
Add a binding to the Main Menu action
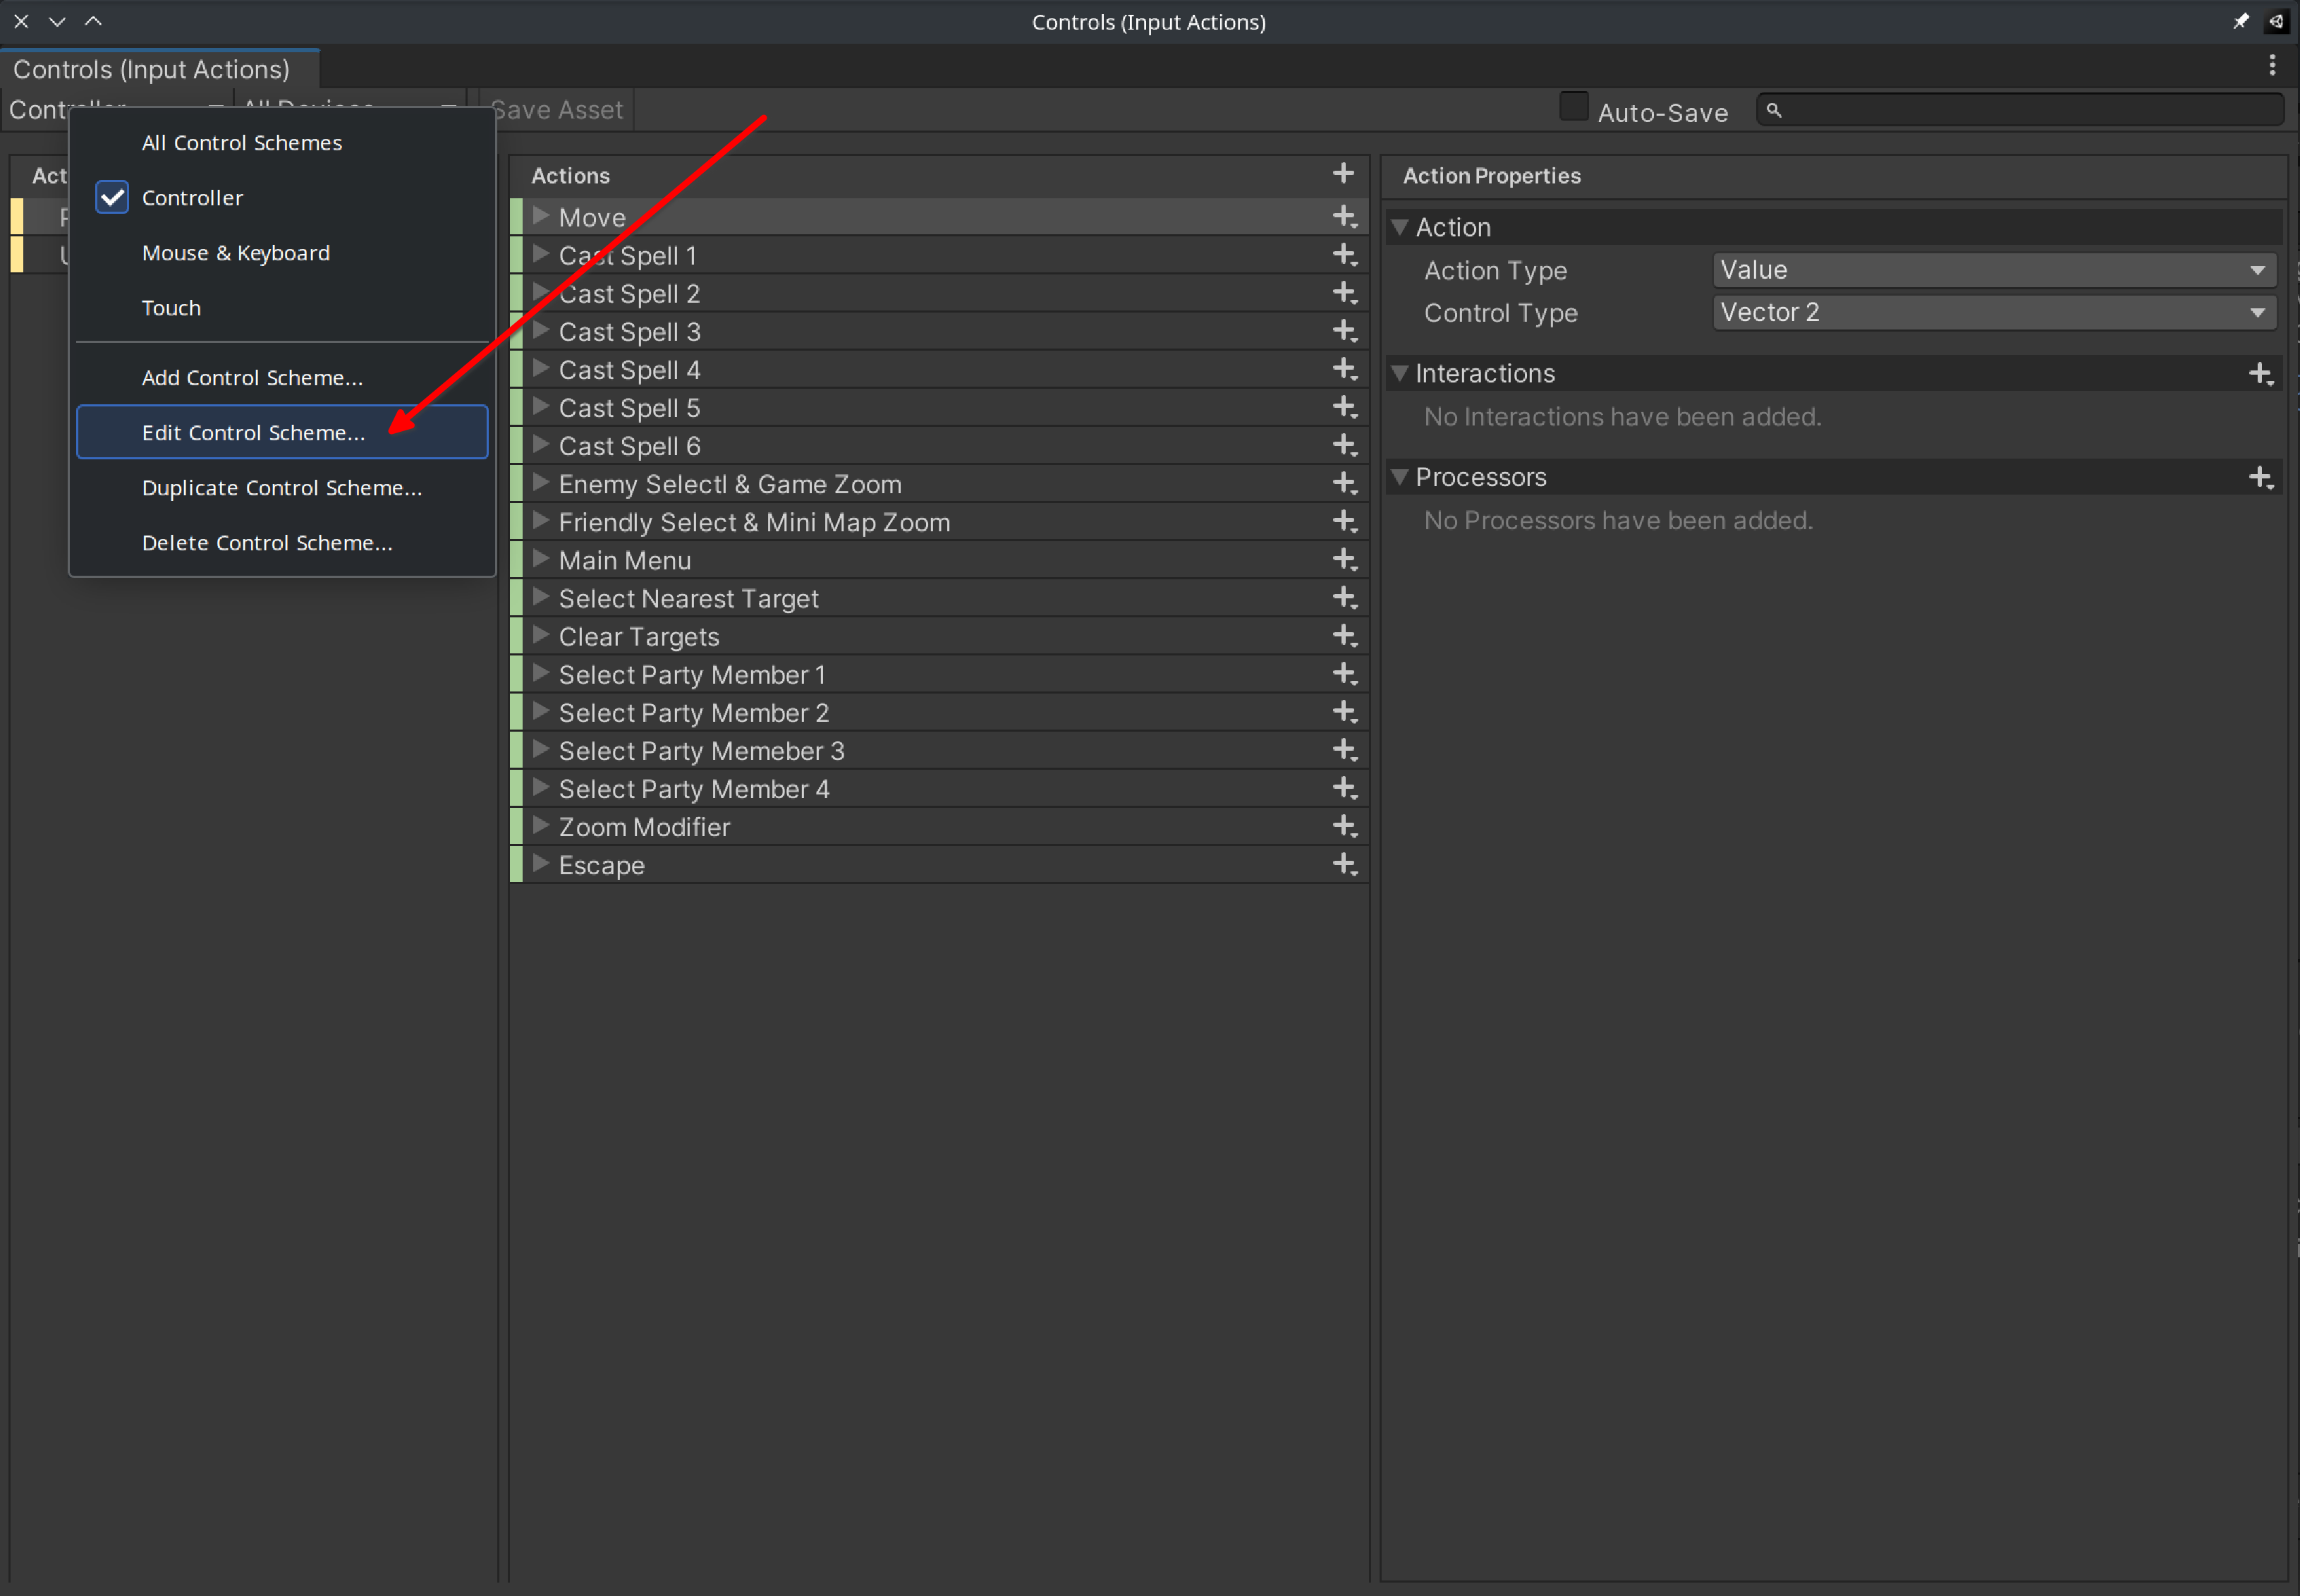coord(1344,559)
